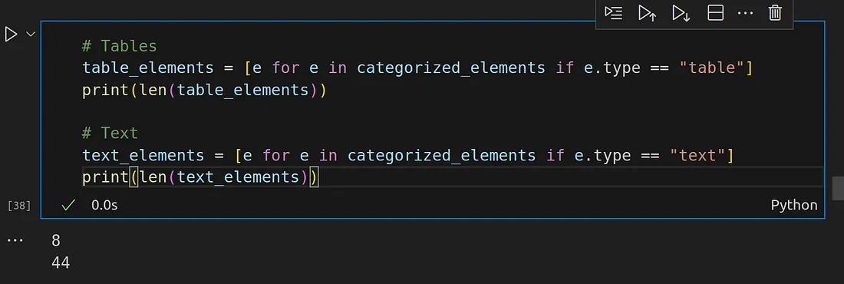
Task: Click the 0.0s execution time
Action: tap(104, 205)
